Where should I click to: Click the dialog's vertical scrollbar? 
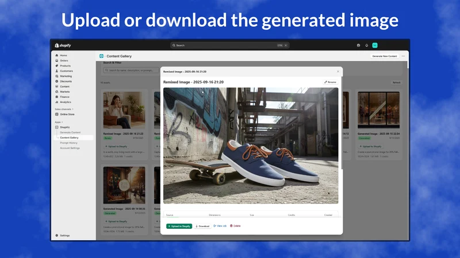point(342,123)
